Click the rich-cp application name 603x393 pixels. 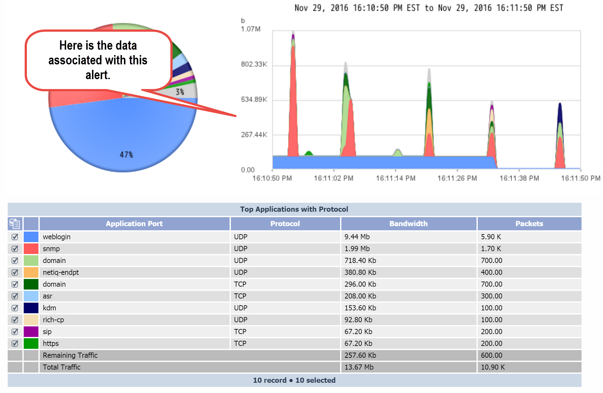(53, 320)
